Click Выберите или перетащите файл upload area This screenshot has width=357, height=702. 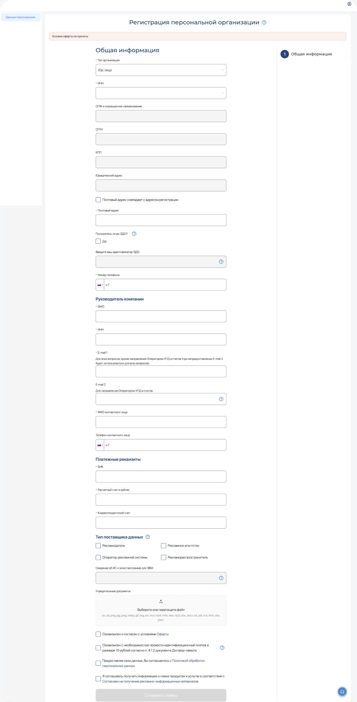point(161,610)
